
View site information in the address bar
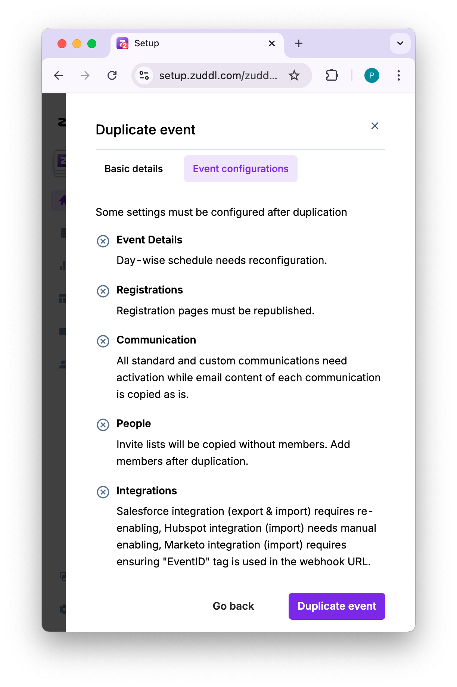[144, 76]
